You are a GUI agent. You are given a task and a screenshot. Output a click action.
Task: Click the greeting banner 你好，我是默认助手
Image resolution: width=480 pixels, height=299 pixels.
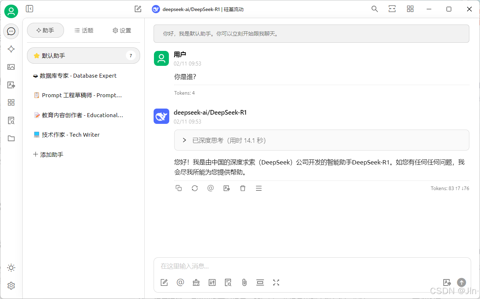point(311,34)
